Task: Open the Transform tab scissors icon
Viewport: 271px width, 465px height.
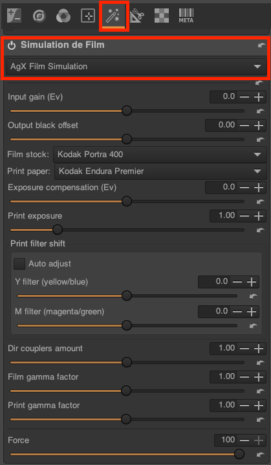Action: (x=137, y=16)
